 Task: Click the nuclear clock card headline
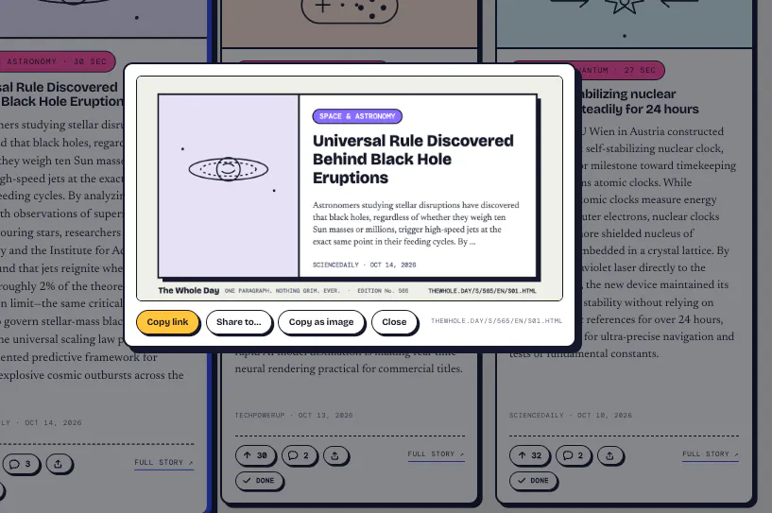(x=639, y=101)
